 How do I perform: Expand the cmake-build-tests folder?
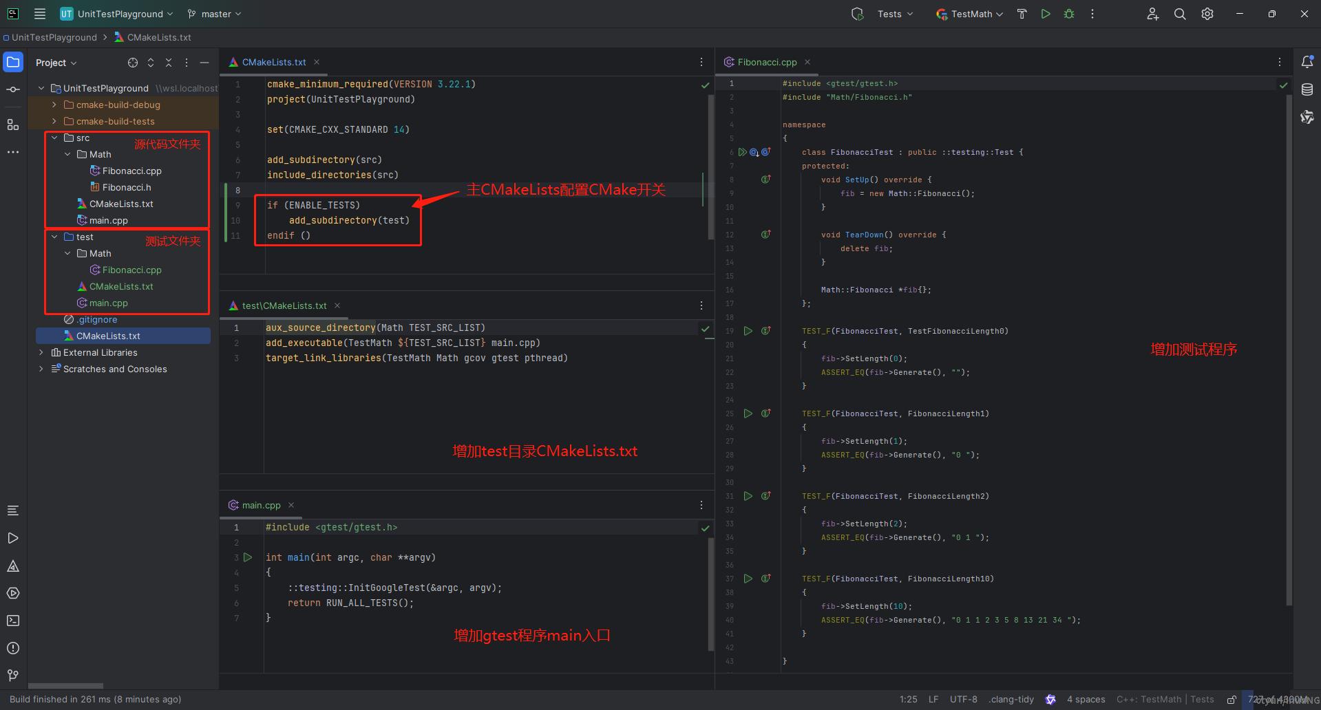click(x=54, y=121)
